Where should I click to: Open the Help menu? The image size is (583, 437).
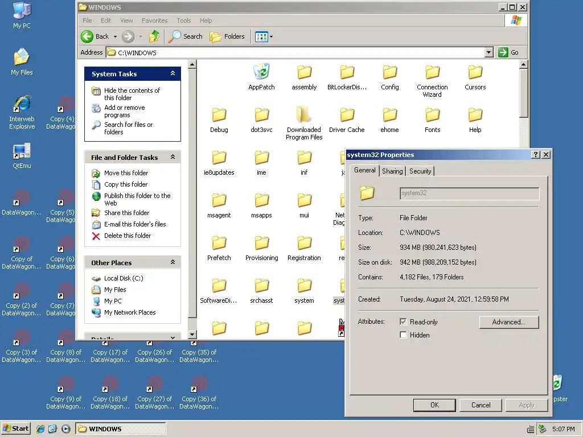click(x=206, y=20)
